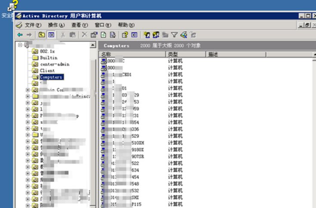Collapse the domain root node

(x=20, y=45)
